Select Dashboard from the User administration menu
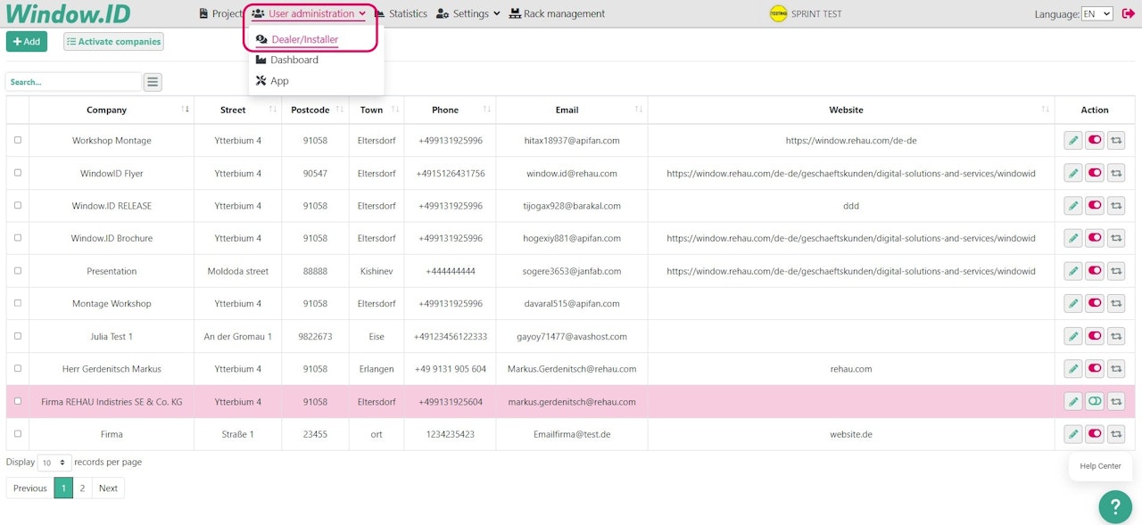The width and height of the screenshot is (1142, 525). 294,60
